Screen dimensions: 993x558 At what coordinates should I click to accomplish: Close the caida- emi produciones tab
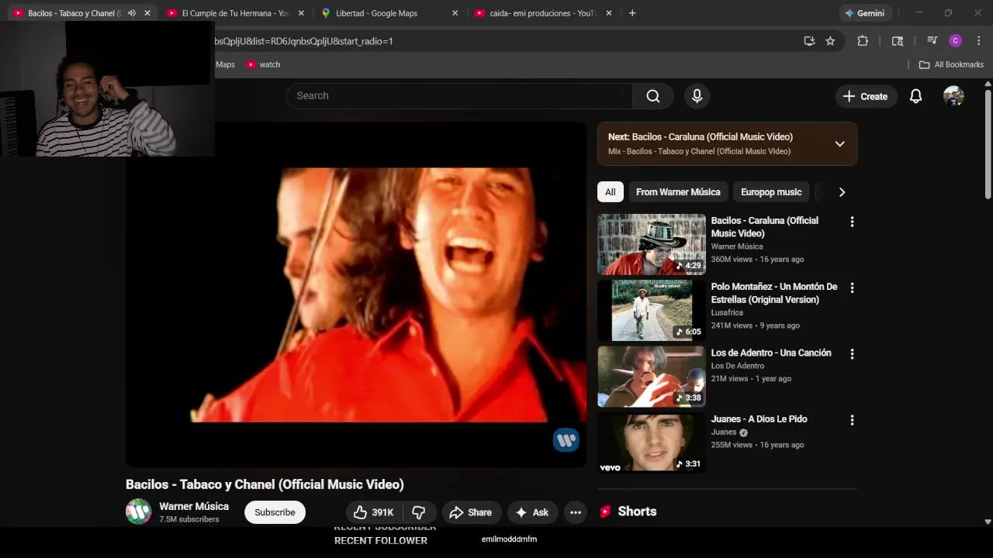608,13
